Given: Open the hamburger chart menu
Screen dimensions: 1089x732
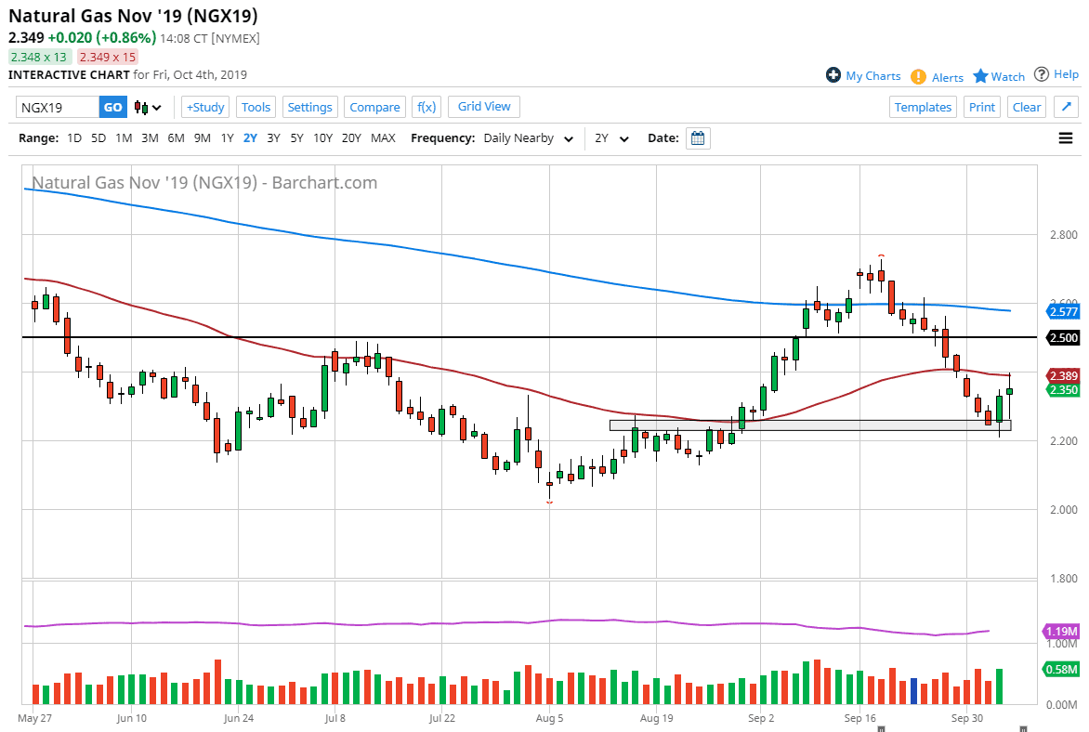Looking at the screenshot, I should click(x=1066, y=138).
